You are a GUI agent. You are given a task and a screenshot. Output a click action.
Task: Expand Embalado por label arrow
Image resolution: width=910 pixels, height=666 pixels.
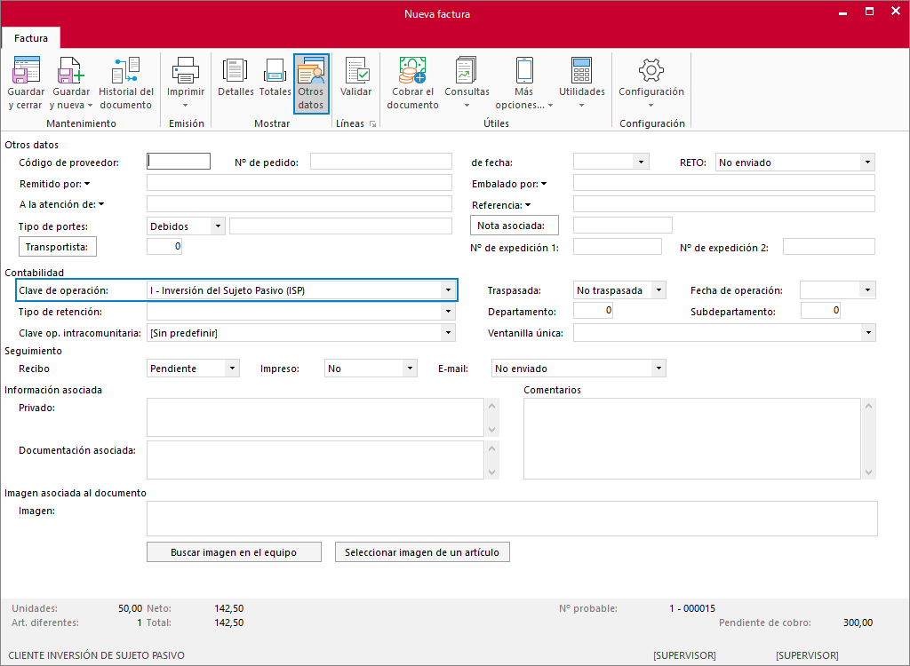click(544, 184)
